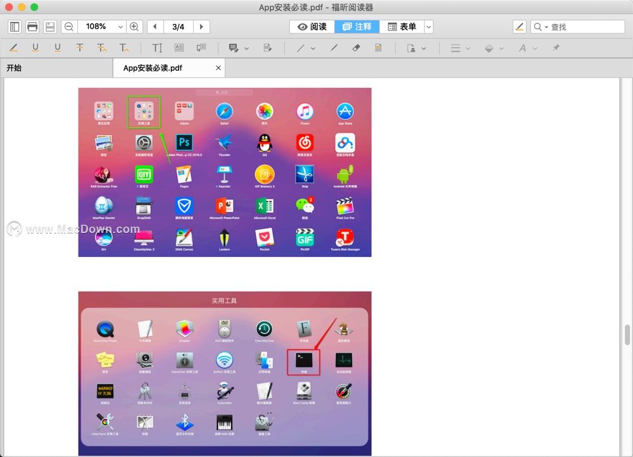Screen dimensions: 633x457
Task: Switch to 表单 form mode
Action: pyautogui.click(x=402, y=27)
